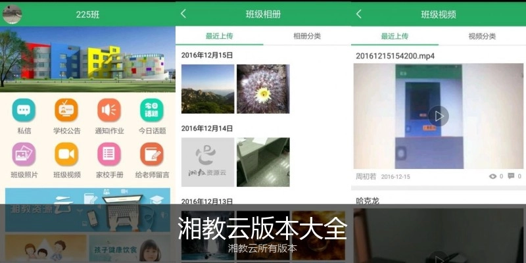The image size is (526, 263).
Task: Open the office desk photo thumbnail
Action: [263, 162]
